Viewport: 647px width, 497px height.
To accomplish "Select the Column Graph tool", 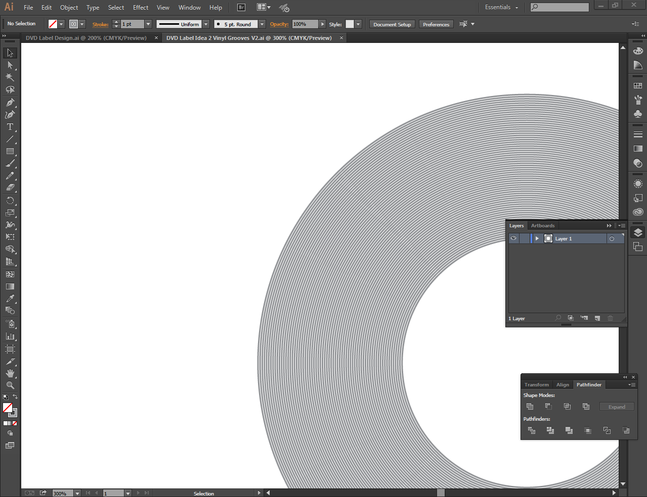I will coord(10,336).
